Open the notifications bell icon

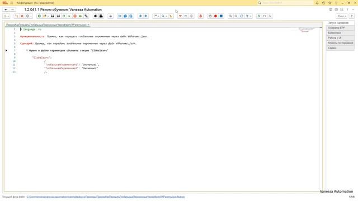tap(317, 3)
